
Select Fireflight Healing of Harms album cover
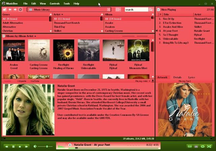(64, 50)
